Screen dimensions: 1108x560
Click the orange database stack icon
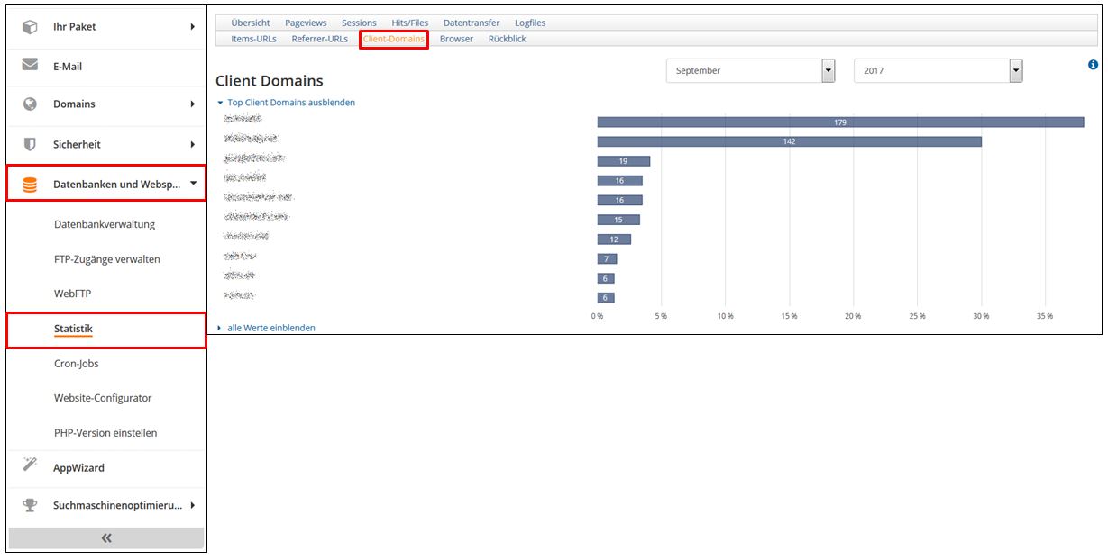tap(30, 185)
